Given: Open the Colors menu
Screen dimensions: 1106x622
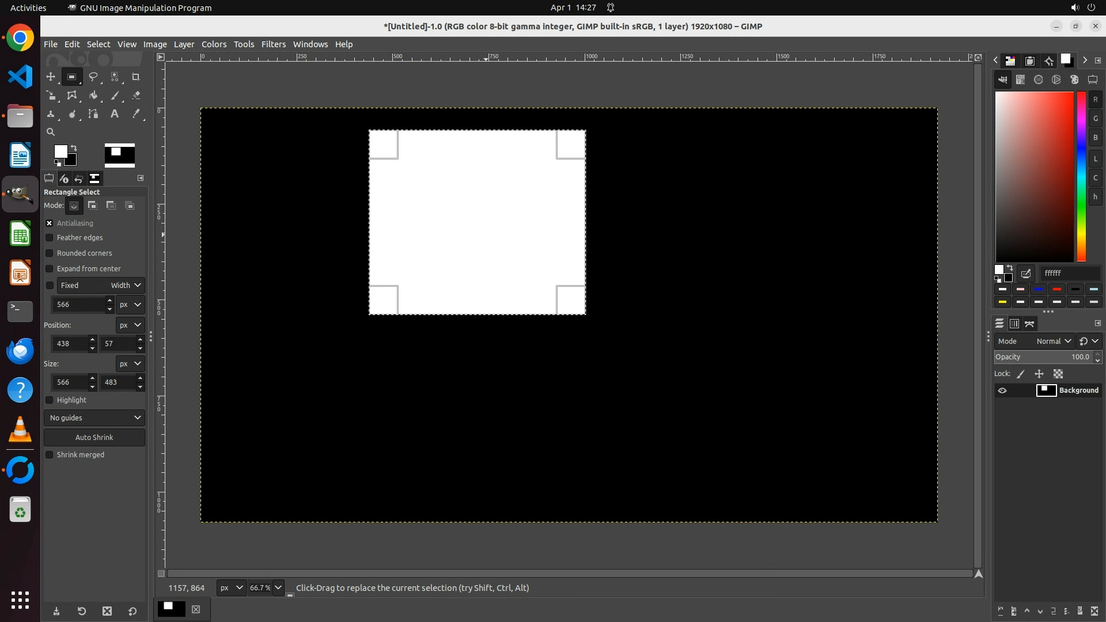Looking at the screenshot, I should coord(214,44).
